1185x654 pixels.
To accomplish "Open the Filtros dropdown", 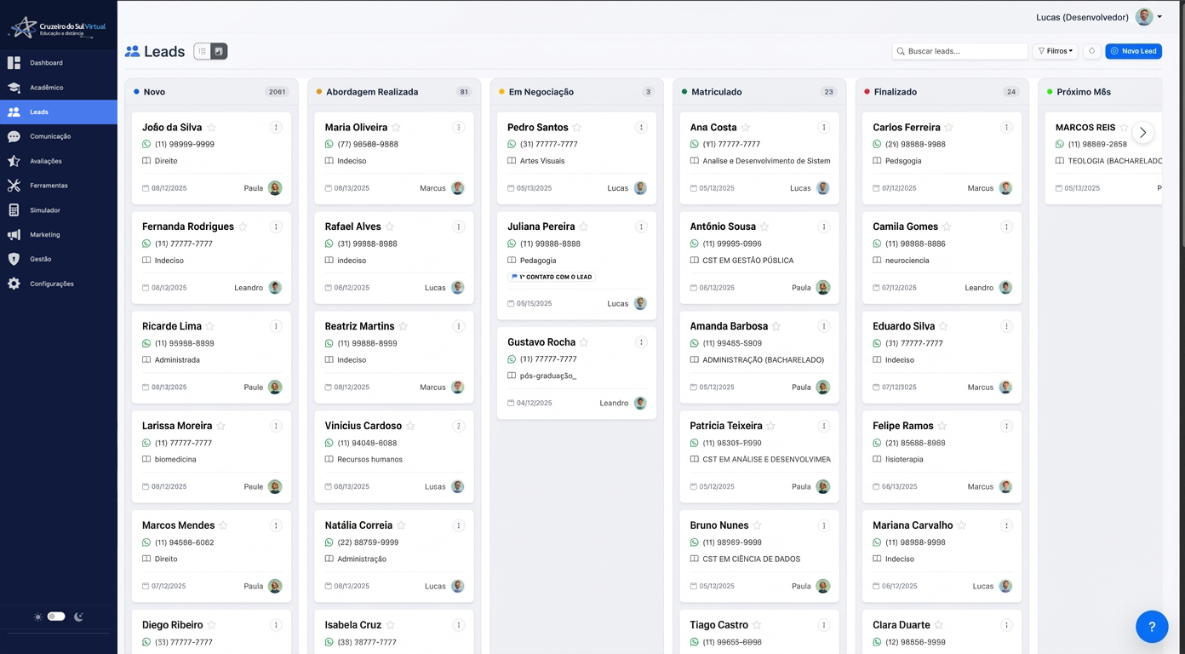I will (1055, 50).
